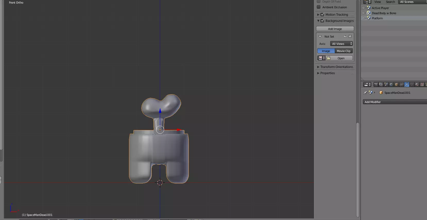This screenshot has width=427, height=220.
Task: Open the properties editor type selector
Action: 367,84
